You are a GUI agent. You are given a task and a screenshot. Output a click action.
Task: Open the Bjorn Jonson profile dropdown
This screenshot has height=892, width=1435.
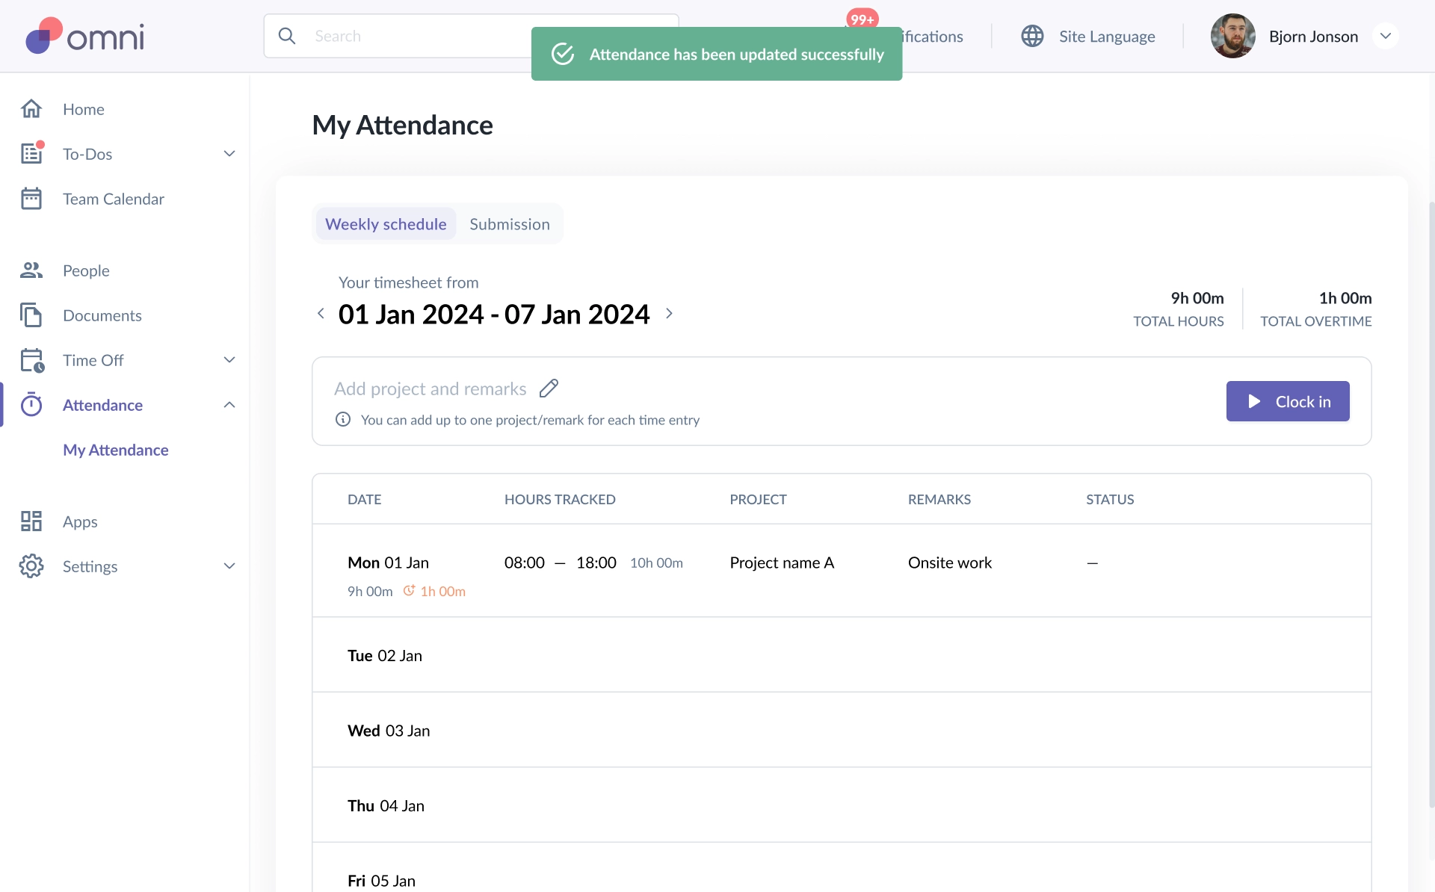click(x=1385, y=36)
